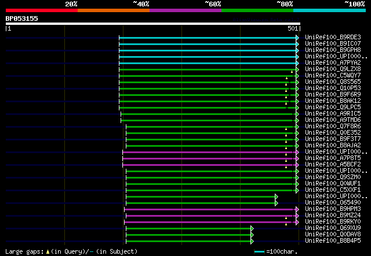371x256 pixels.
Task: Open the UniRef100_Q9SZM0 hit label
Action: click(333, 177)
